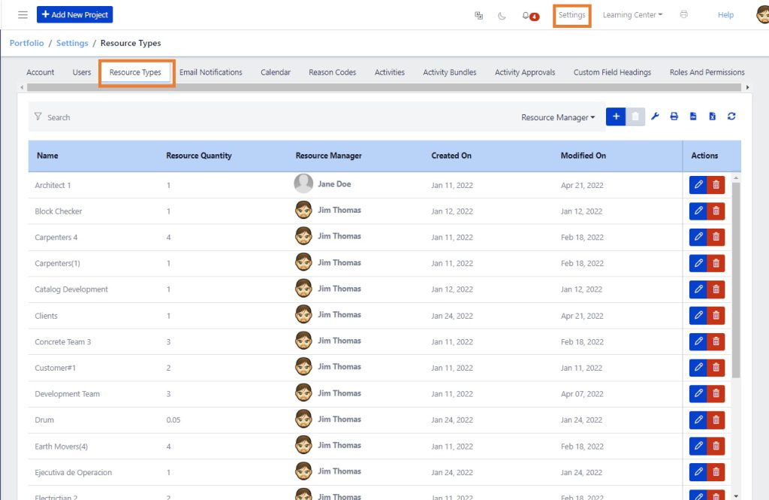
Task: Open Resource Manager dropdown filter
Action: click(558, 117)
